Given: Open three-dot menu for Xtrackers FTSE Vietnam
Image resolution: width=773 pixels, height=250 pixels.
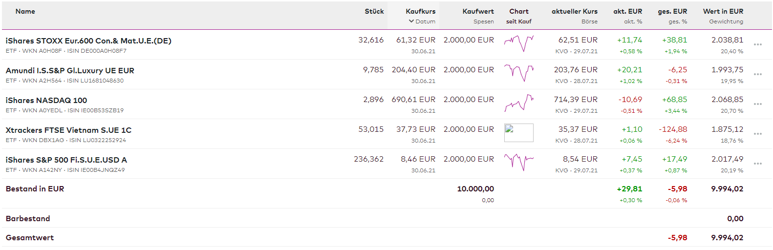Looking at the screenshot, I should 758,134.
